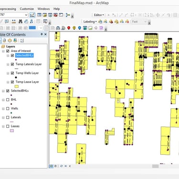
Task: Open the Customize menu
Action: (27, 9)
